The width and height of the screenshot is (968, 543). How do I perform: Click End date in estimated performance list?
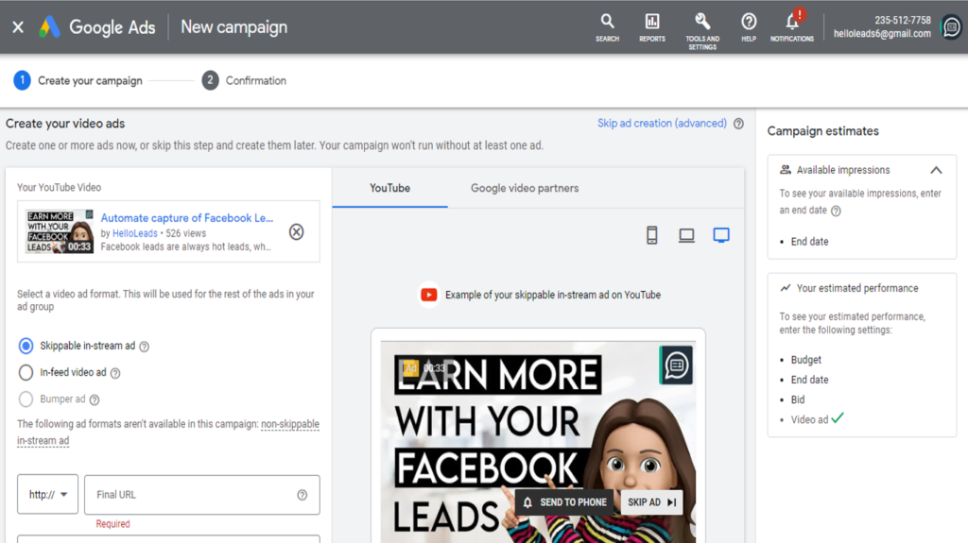click(x=809, y=380)
